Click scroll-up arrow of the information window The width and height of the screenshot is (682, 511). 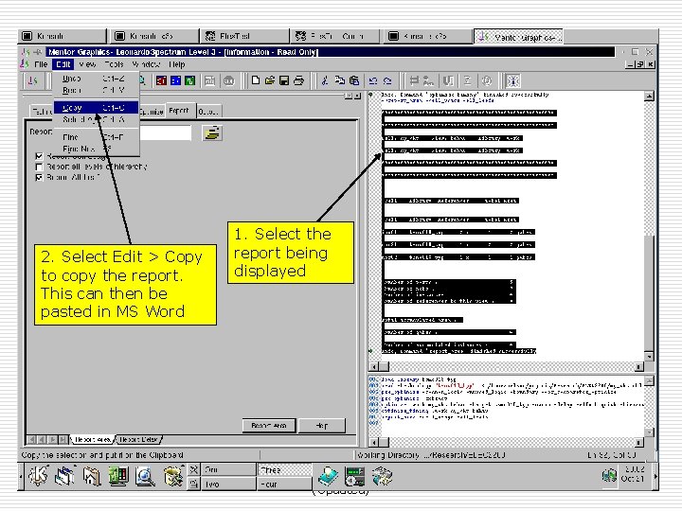point(649,96)
